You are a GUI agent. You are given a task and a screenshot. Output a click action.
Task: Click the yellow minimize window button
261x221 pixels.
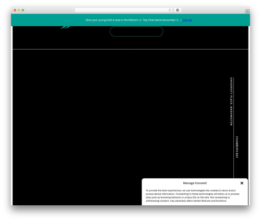[19, 10]
